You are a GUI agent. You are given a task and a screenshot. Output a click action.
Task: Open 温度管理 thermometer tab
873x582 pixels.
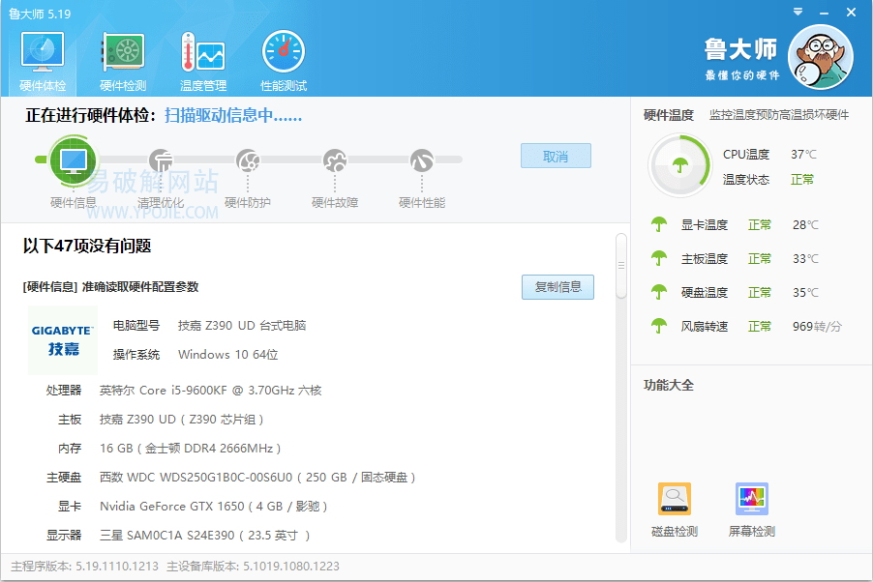click(x=202, y=61)
